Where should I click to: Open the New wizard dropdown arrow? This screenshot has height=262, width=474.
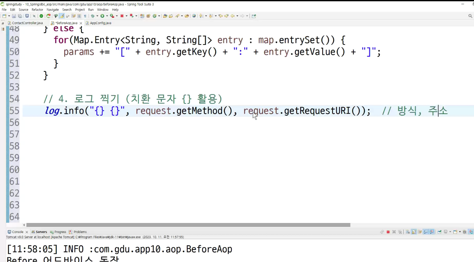tap(9, 16)
